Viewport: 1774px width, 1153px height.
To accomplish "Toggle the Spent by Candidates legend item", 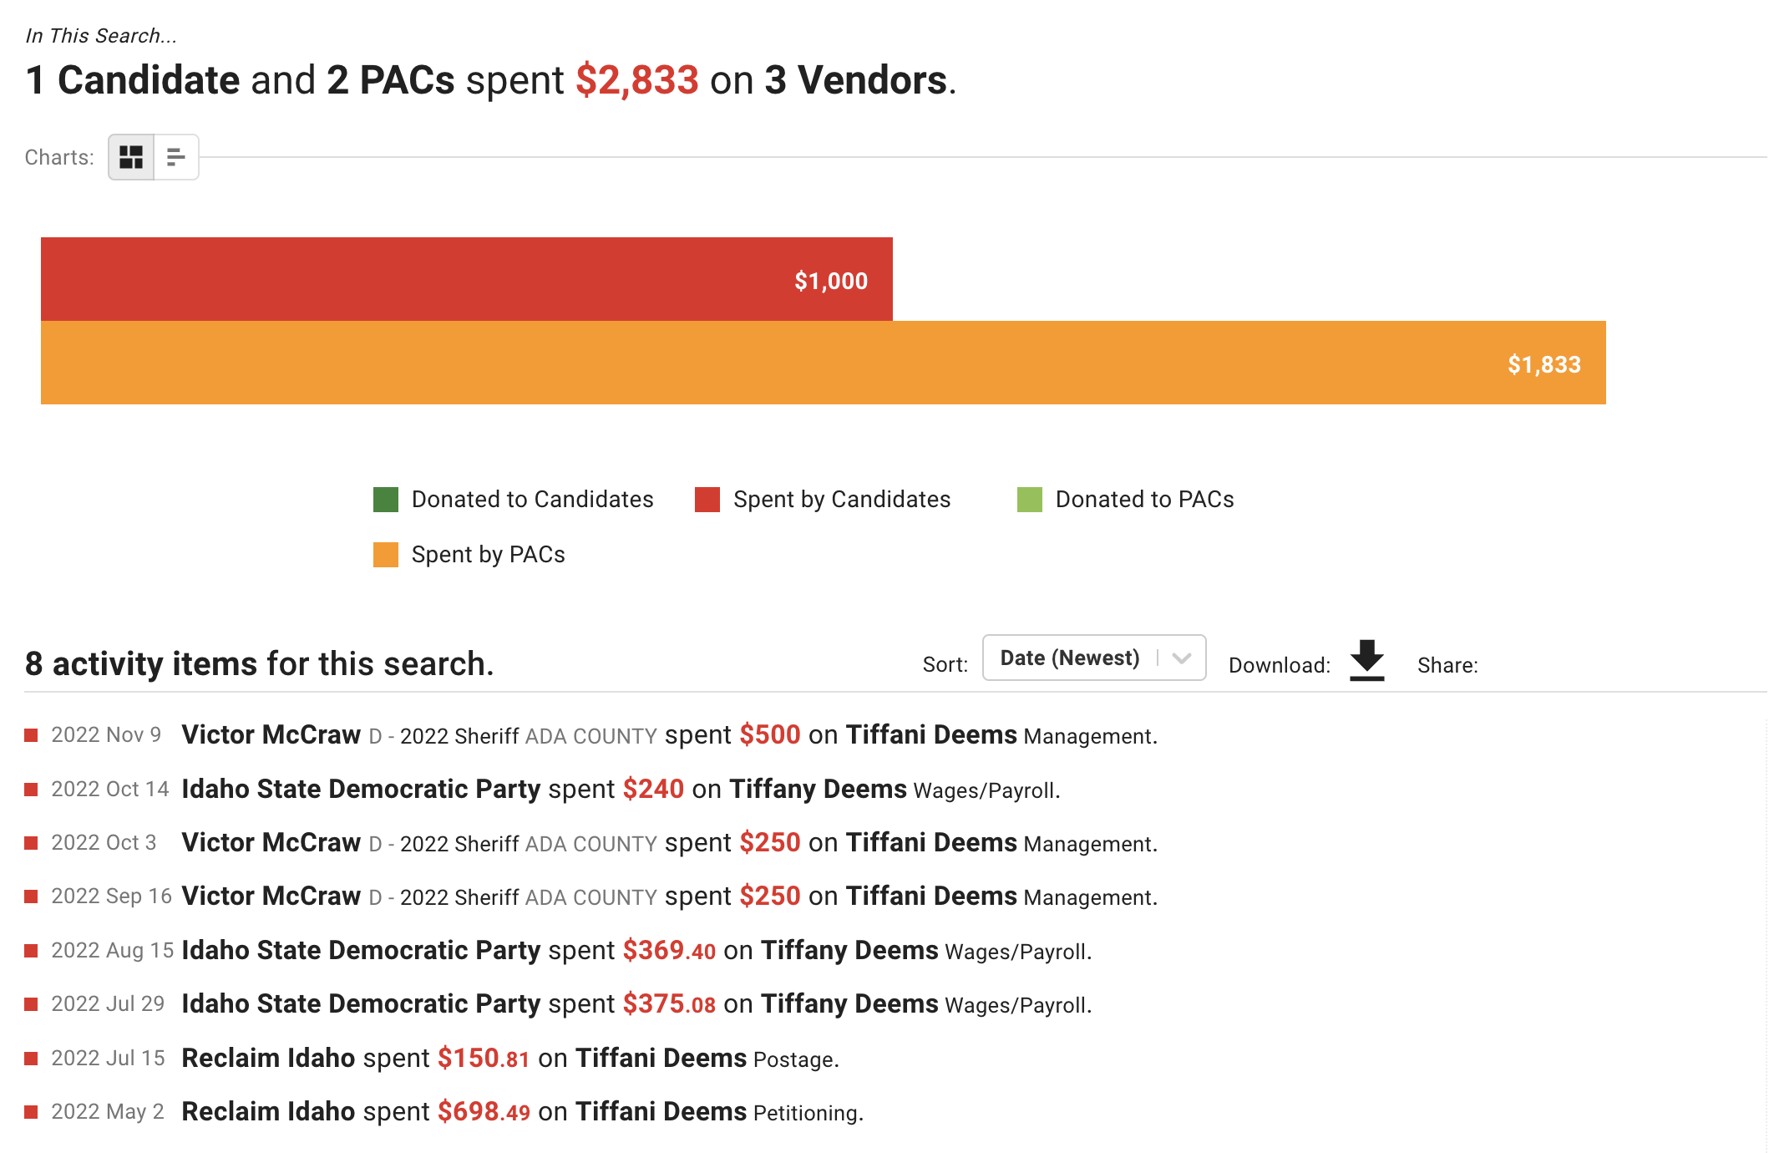I will pos(823,500).
